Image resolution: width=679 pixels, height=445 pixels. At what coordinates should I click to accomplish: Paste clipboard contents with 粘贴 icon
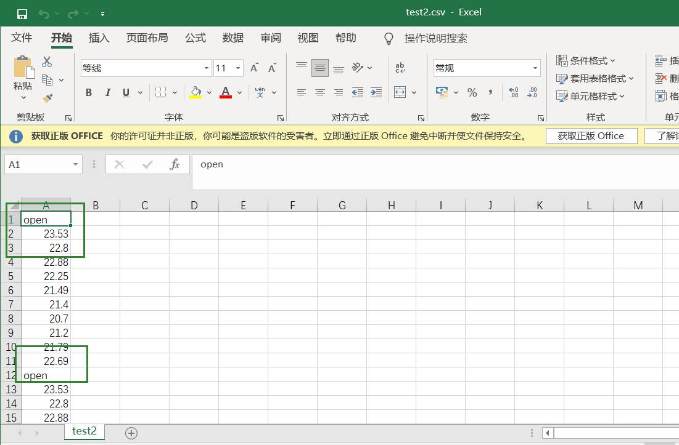tap(23, 67)
